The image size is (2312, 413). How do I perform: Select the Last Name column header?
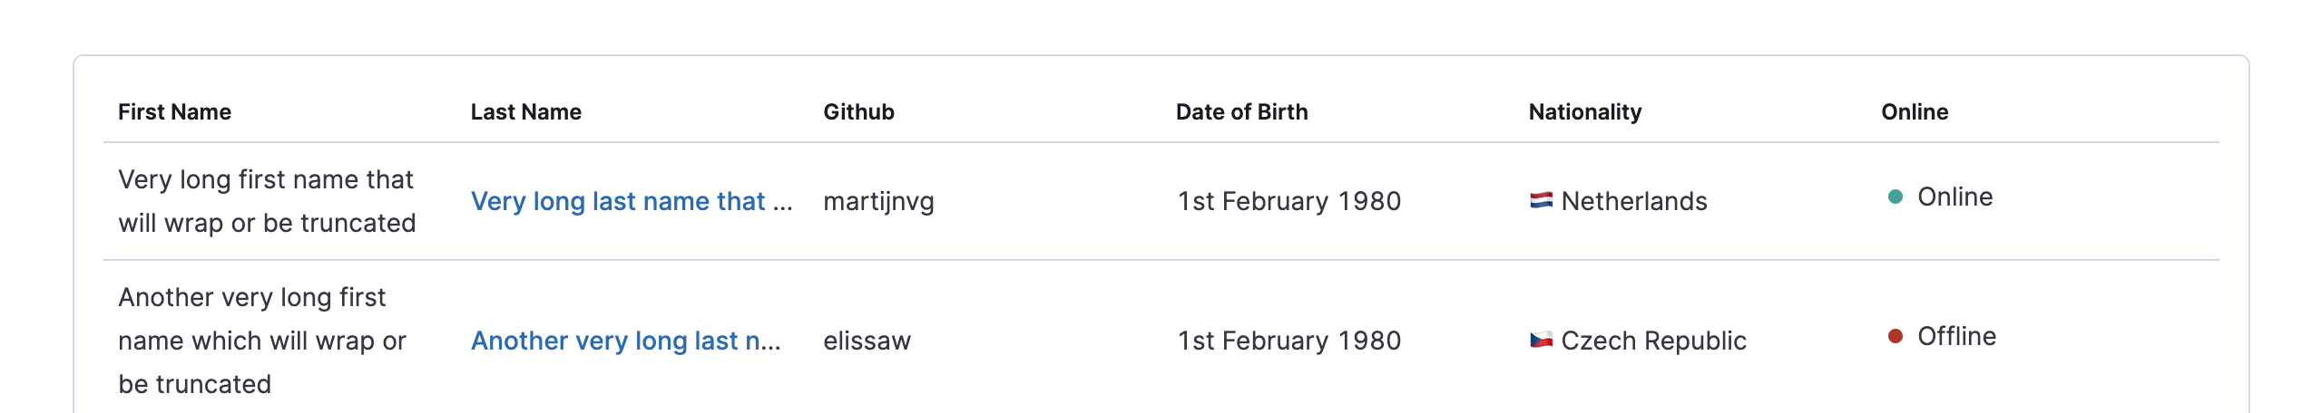pyautogui.click(x=525, y=111)
